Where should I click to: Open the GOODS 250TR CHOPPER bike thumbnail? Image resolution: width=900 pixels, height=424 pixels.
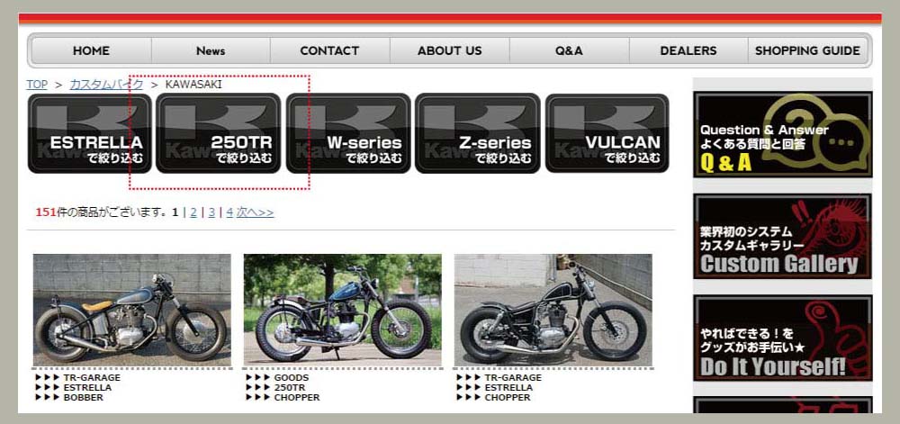tap(343, 310)
